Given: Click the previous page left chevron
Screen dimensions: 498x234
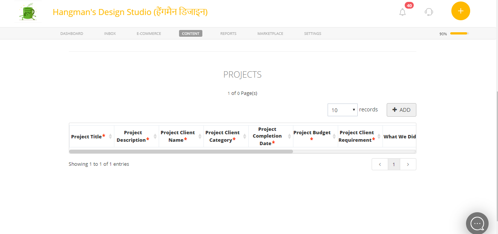Looking at the screenshot, I should (380, 164).
